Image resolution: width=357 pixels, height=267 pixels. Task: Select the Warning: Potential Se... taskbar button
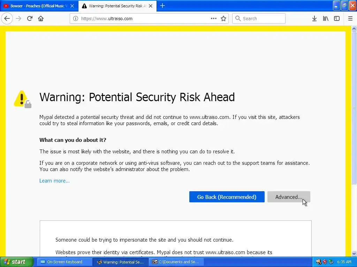point(121,262)
